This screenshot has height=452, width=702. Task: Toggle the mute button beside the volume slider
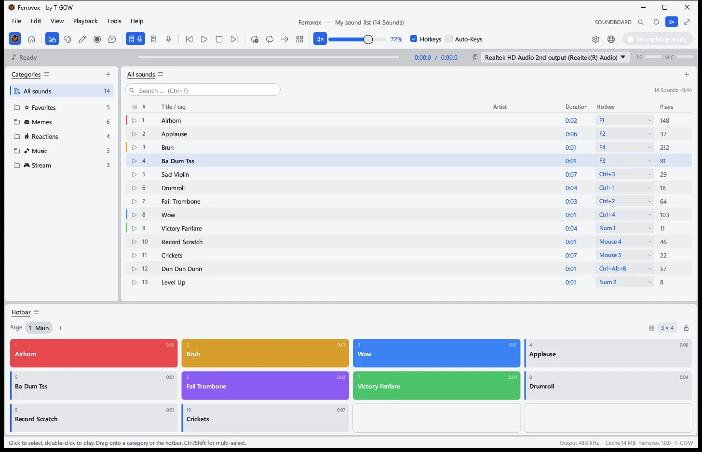click(320, 39)
